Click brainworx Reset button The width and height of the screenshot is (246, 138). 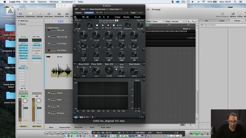point(137,17)
